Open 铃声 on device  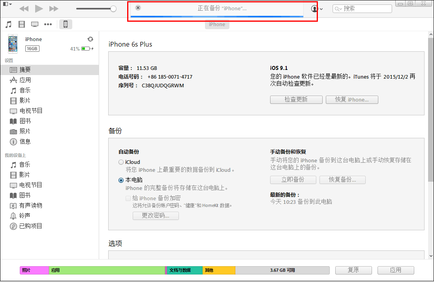point(50,216)
